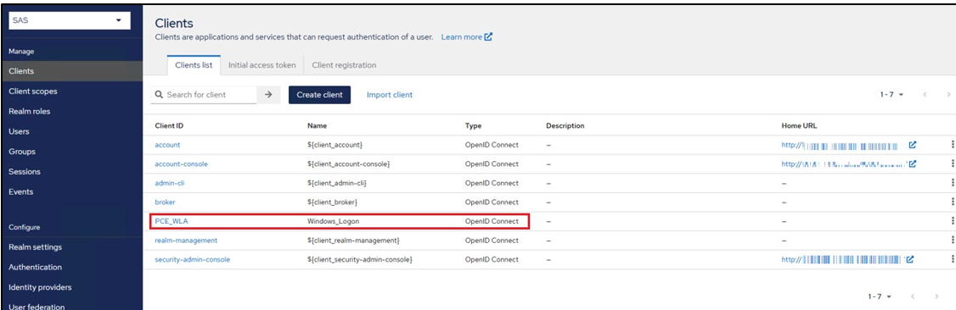Viewport: 956px width, 310px height.
Task: Open kebab menu for security-admin-console row
Action: (952, 259)
